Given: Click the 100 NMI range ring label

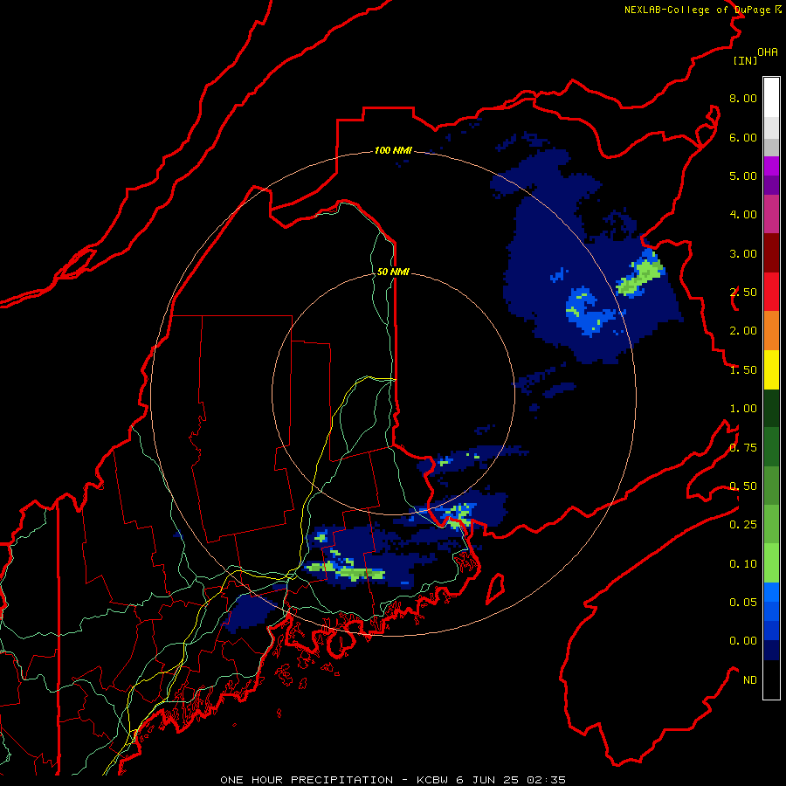Looking at the screenshot, I should tap(393, 150).
